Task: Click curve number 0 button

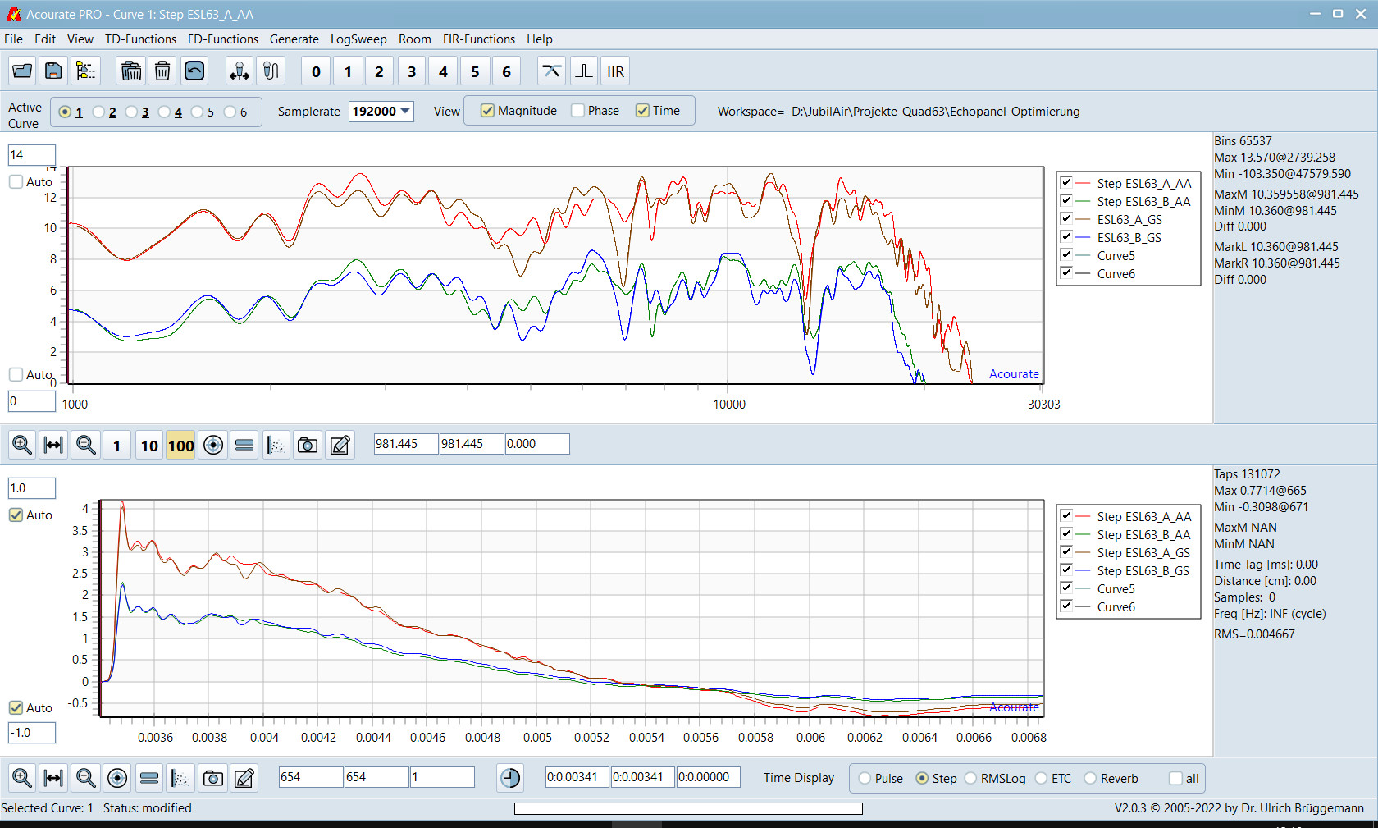Action: (316, 71)
